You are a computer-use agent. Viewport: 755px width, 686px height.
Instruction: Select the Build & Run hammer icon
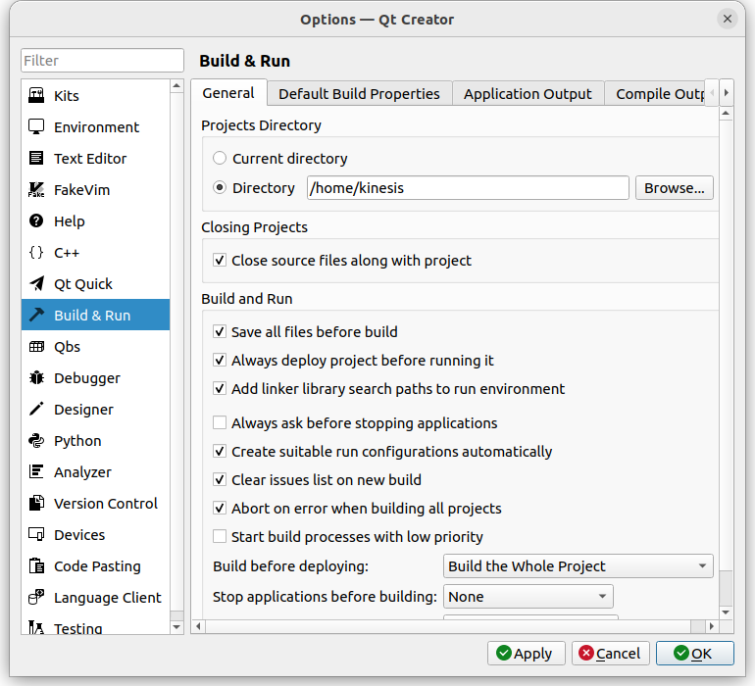(36, 315)
